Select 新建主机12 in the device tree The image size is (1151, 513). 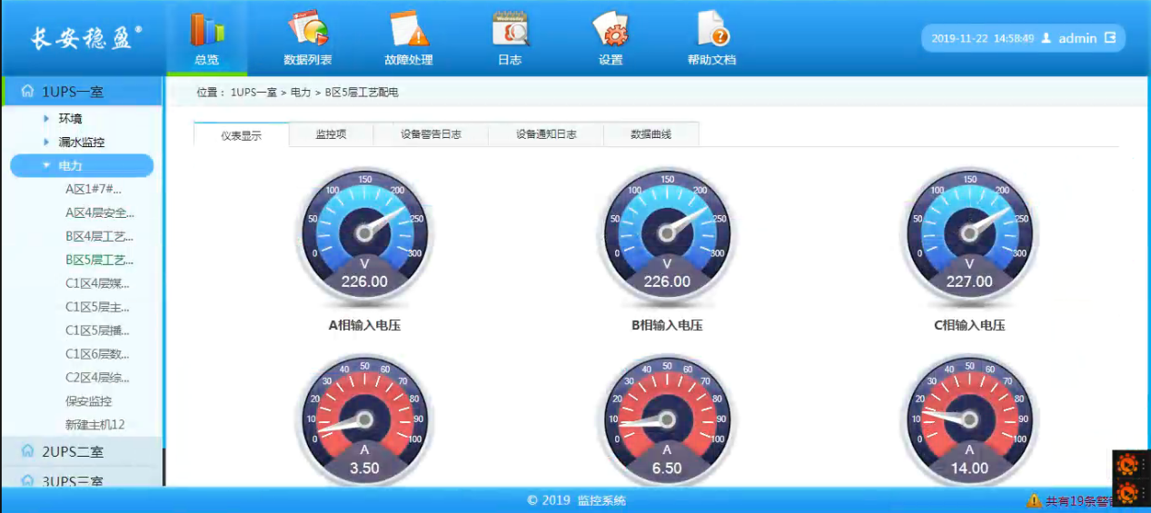(94, 425)
